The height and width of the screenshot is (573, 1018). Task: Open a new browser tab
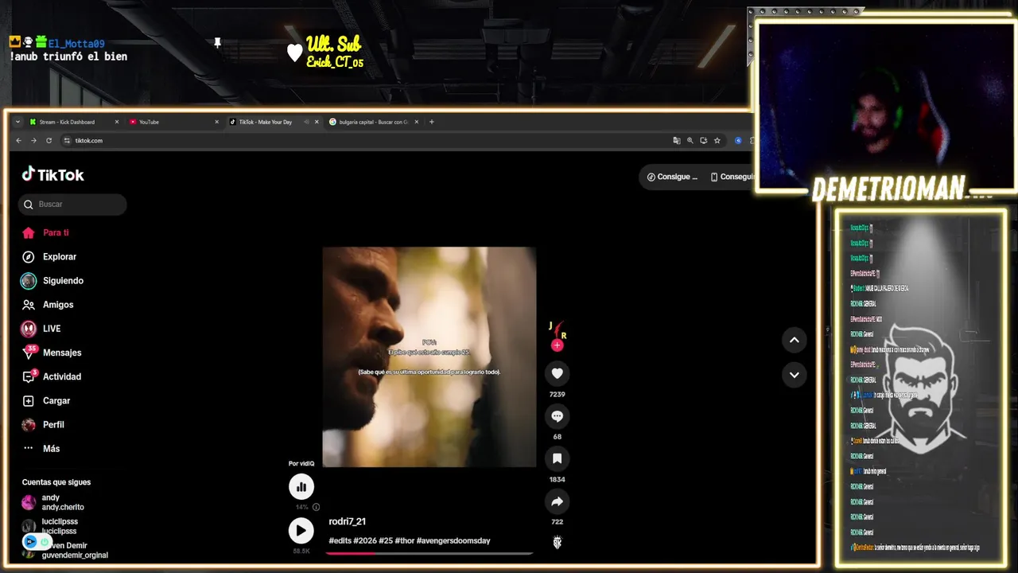432,122
